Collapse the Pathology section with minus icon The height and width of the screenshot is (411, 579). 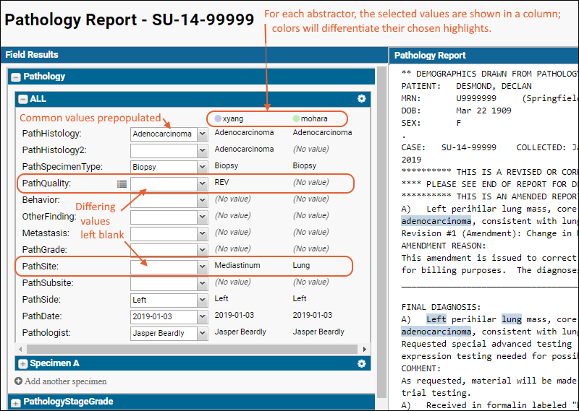point(16,77)
